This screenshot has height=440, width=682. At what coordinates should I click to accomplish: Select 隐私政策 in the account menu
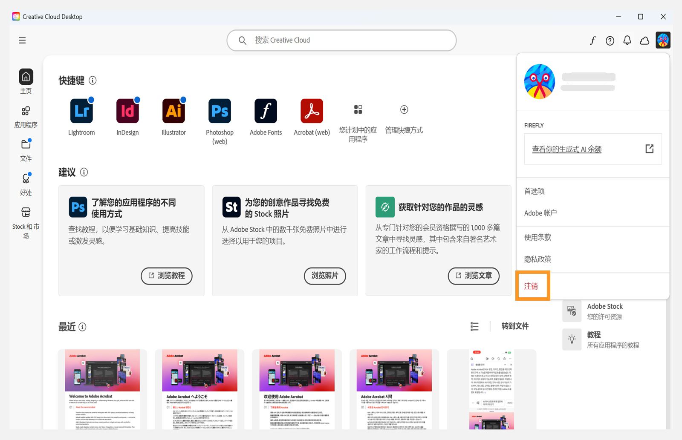[538, 259]
